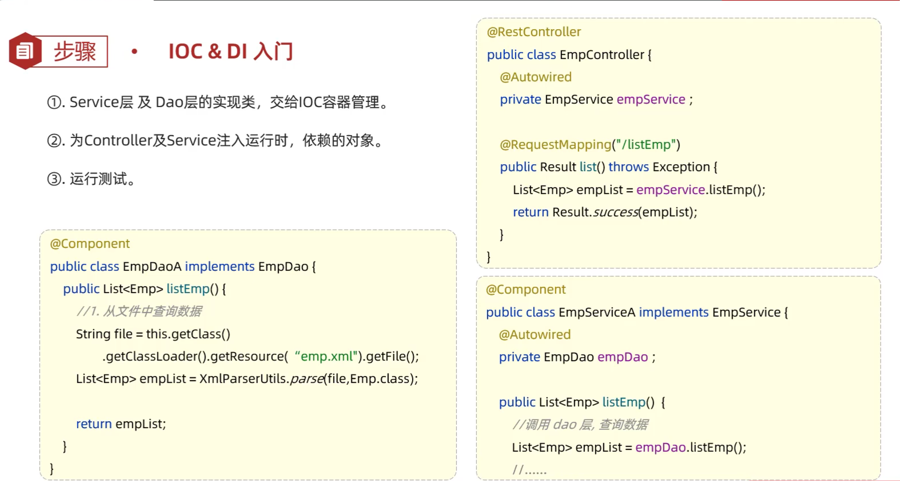Select step ① about Service and Dao layers
The width and height of the screenshot is (900, 481).
pyautogui.click(x=217, y=102)
